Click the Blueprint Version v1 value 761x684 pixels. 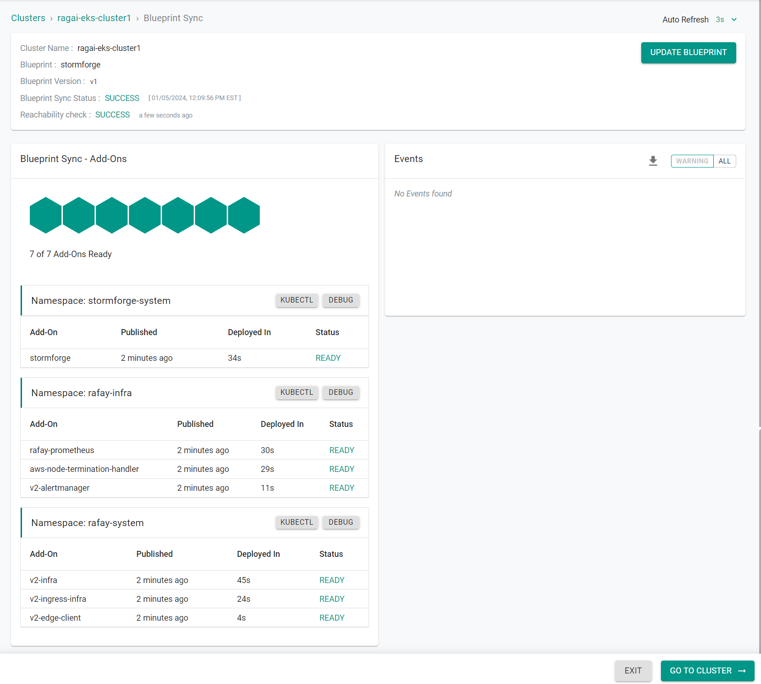[x=94, y=82]
